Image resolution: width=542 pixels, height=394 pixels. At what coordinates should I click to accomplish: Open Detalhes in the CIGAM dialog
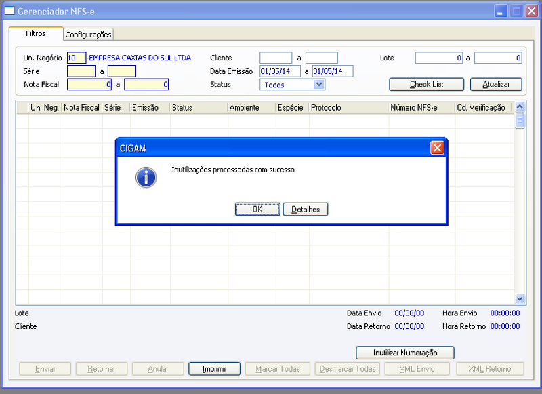click(306, 210)
